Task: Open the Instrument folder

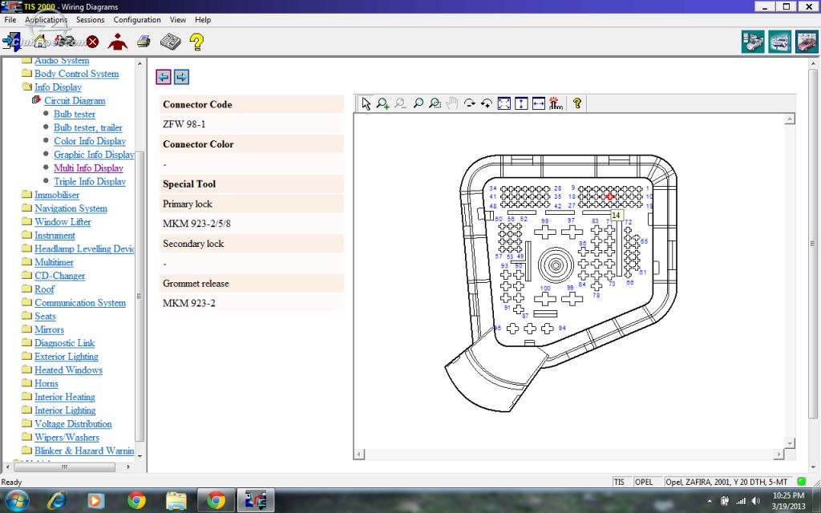Action: point(55,236)
